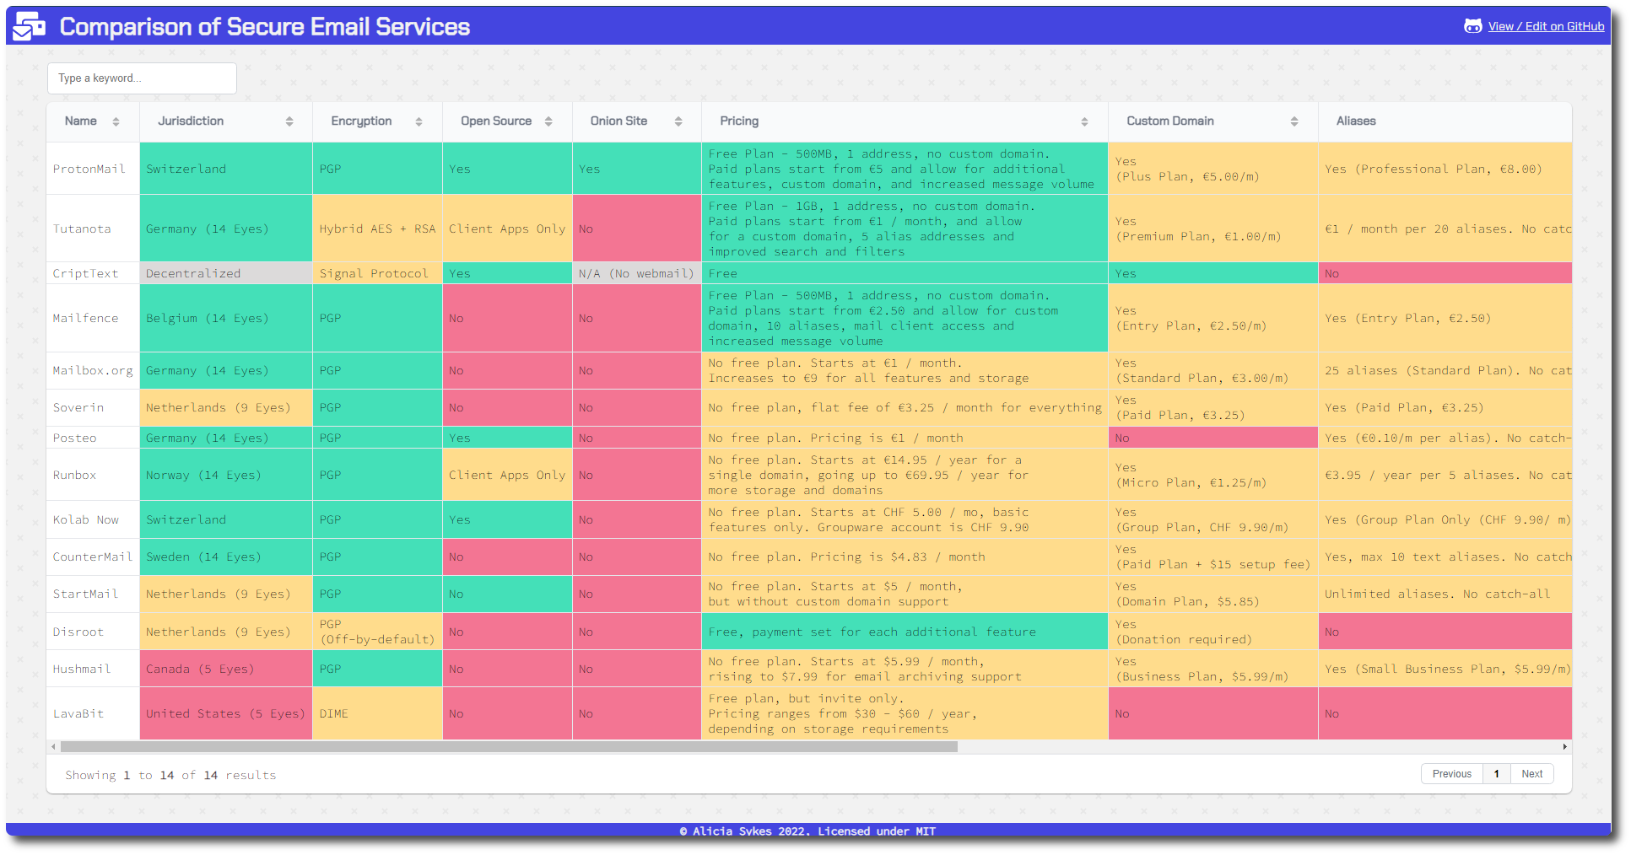Click the Decentralized jurisdiction cell
This screenshot has width=1631, height=855.
pos(226,273)
